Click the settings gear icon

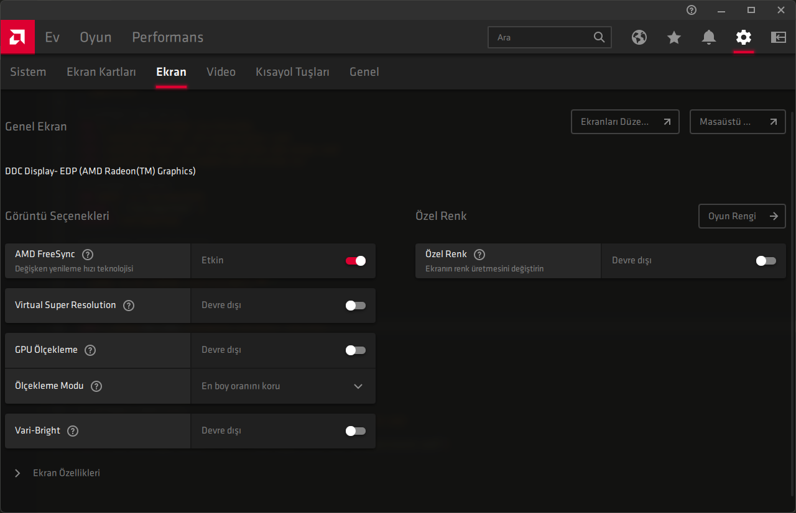pyautogui.click(x=744, y=37)
